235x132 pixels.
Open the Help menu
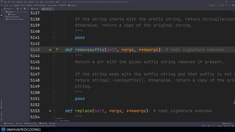[x=57, y=2]
